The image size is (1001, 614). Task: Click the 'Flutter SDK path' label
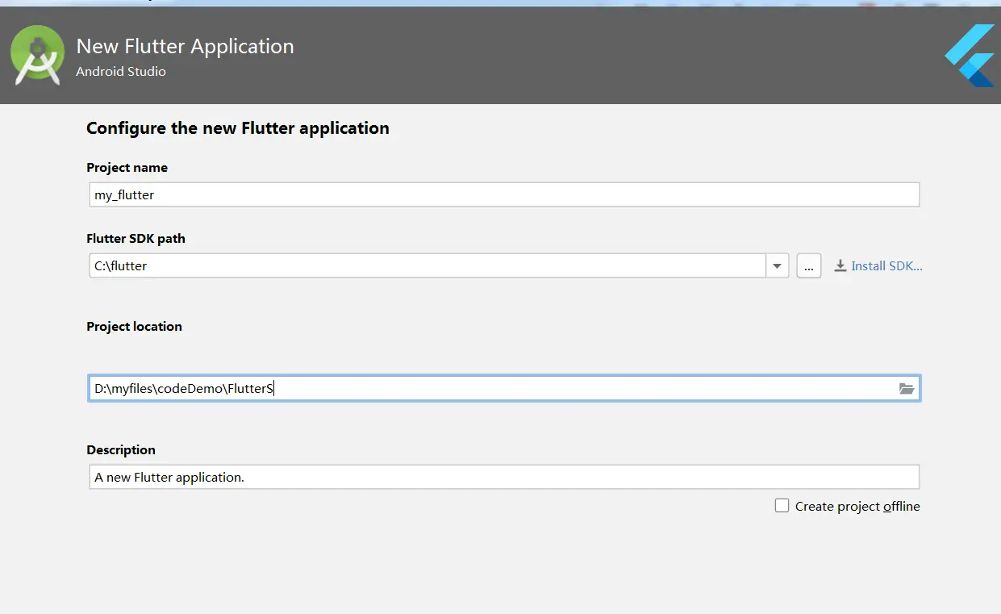pos(136,239)
